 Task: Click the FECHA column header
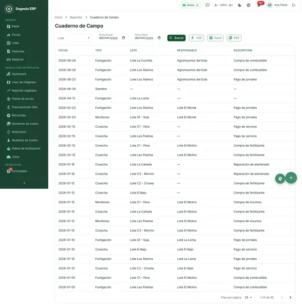click(63, 51)
